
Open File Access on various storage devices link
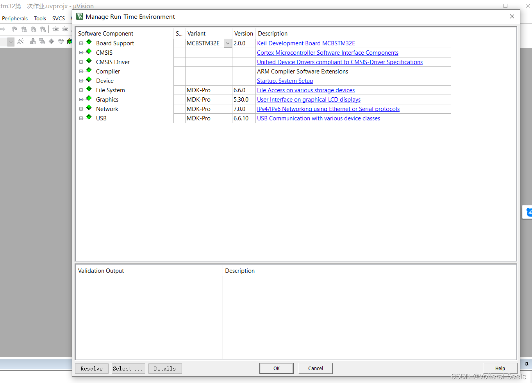pos(306,90)
